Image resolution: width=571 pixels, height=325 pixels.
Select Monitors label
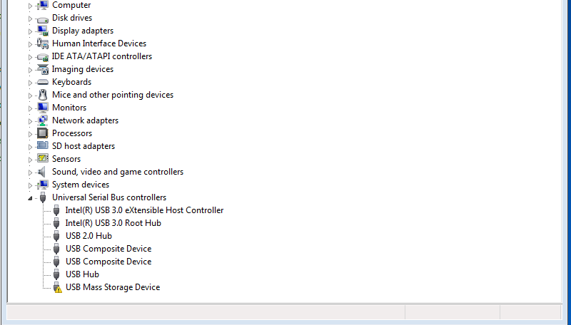pos(69,108)
